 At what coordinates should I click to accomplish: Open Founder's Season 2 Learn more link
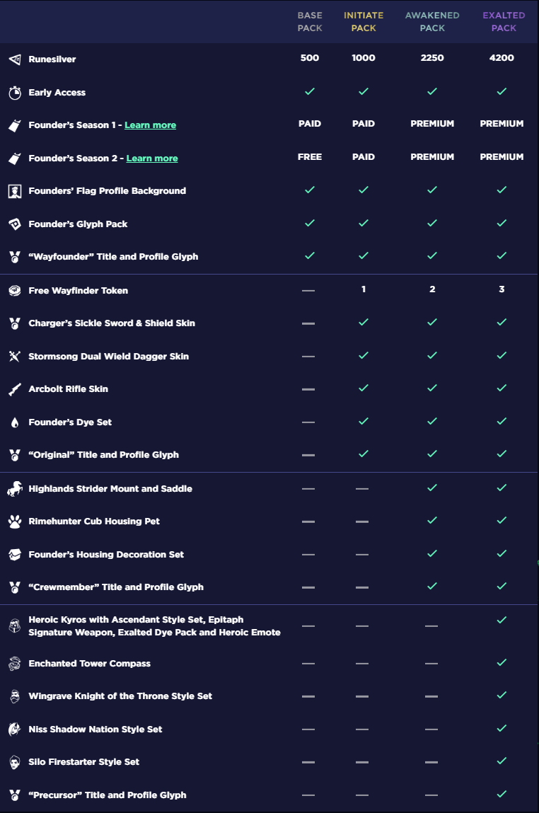click(152, 158)
